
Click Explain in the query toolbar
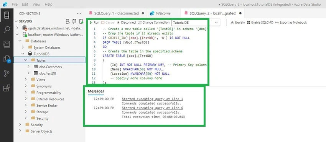(238, 23)
